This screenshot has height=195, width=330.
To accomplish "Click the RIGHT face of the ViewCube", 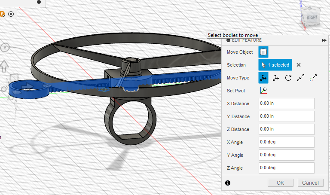I will pos(312,18).
